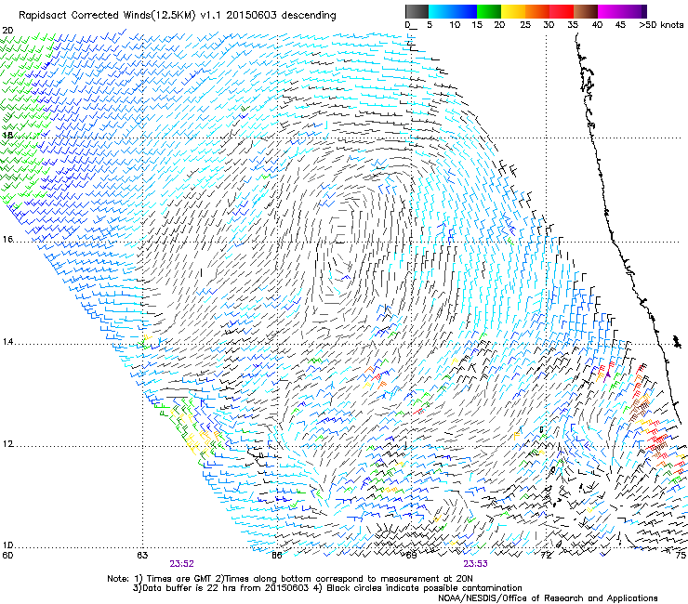The width and height of the screenshot is (688, 604).
Task: Click the red 30-35 knots legend color
Action: (562, 11)
